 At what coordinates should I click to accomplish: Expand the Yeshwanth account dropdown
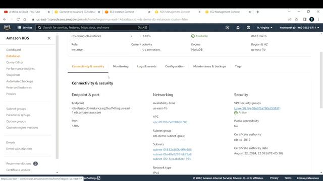tap(299, 28)
